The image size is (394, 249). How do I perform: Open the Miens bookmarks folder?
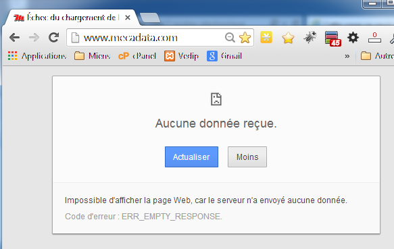(92, 56)
